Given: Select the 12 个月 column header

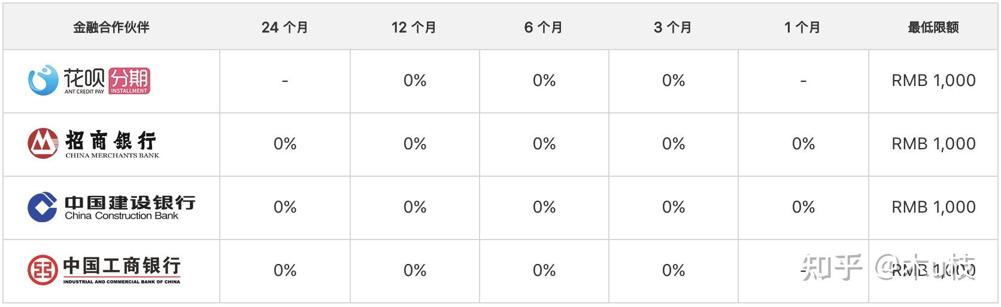Looking at the screenshot, I should [414, 27].
